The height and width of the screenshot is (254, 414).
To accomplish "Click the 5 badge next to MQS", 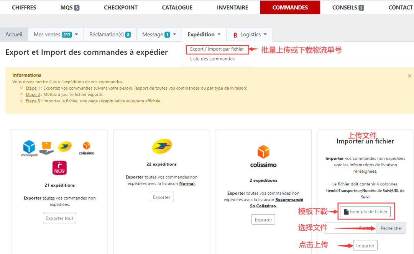I will [x=77, y=8].
